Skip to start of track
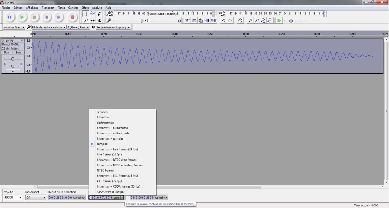389x208 pixels. pyautogui.click(x=46, y=17)
